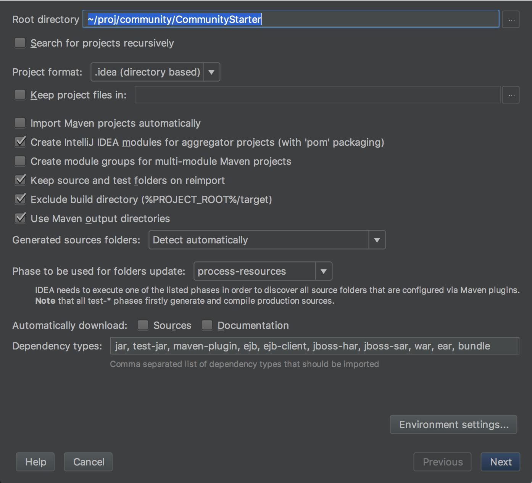Enable automatic download of Documentation

(x=207, y=325)
